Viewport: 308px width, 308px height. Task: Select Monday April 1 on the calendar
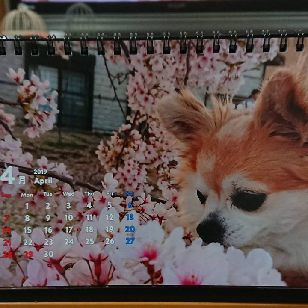[x=27, y=206]
